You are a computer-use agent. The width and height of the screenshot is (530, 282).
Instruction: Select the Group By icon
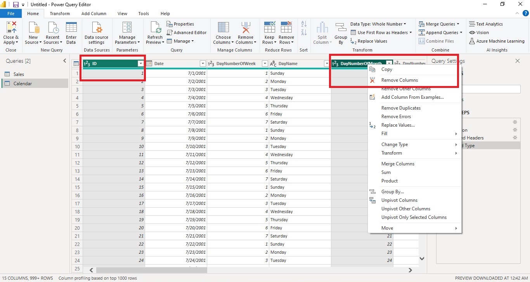tap(340, 33)
